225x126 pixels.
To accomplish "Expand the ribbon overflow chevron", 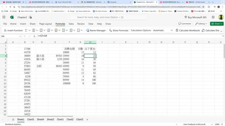I will (x=221, y=31).
